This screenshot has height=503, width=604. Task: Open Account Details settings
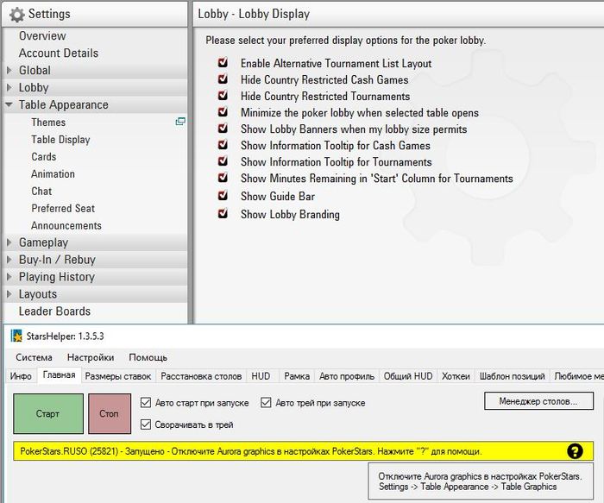[59, 53]
